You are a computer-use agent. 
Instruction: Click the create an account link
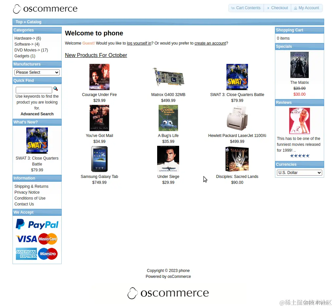click(210, 43)
